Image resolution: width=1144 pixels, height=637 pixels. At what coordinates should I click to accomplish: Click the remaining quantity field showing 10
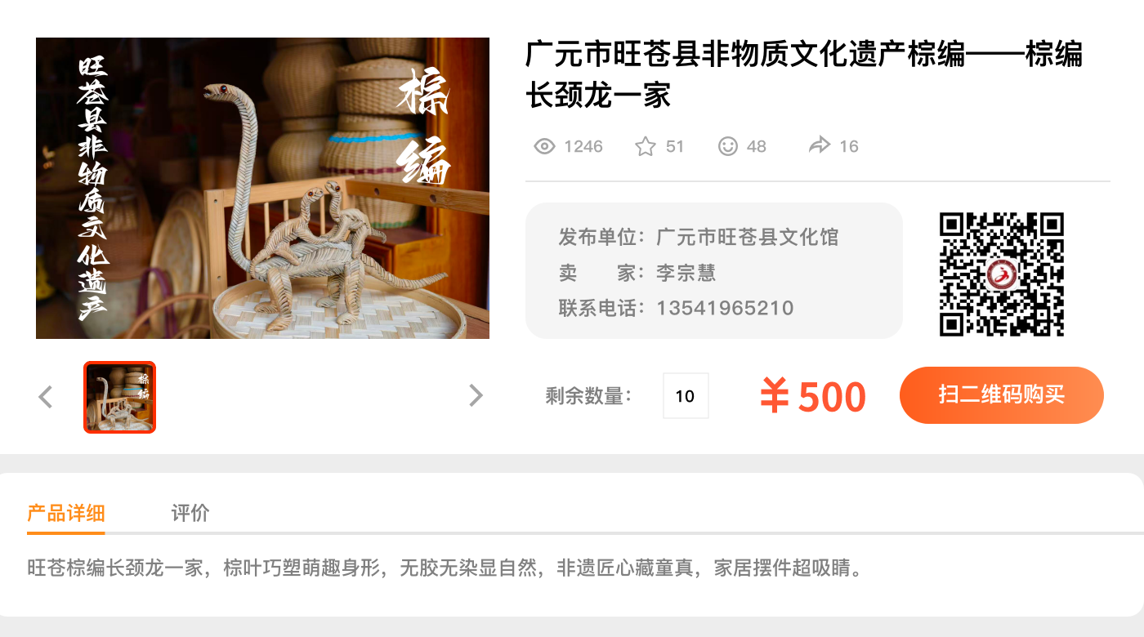coord(686,396)
